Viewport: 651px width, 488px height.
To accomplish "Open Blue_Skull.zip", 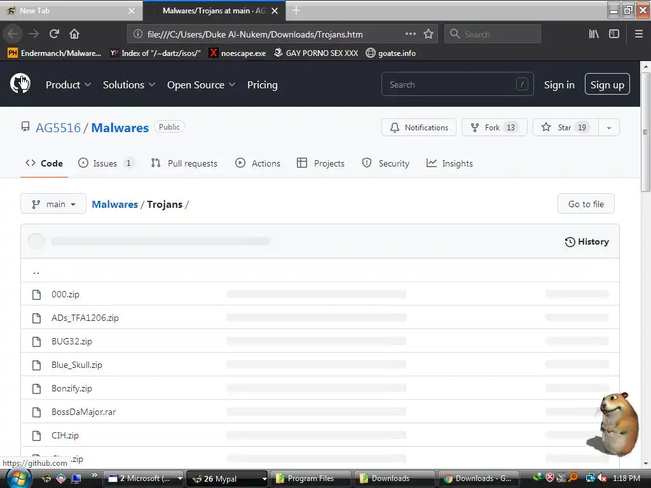I will [77, 365].
